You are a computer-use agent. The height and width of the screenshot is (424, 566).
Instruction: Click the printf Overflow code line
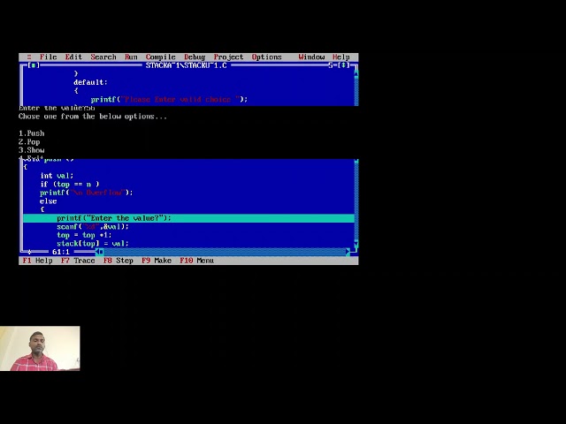pyautogui.click(x=87, y=193)
